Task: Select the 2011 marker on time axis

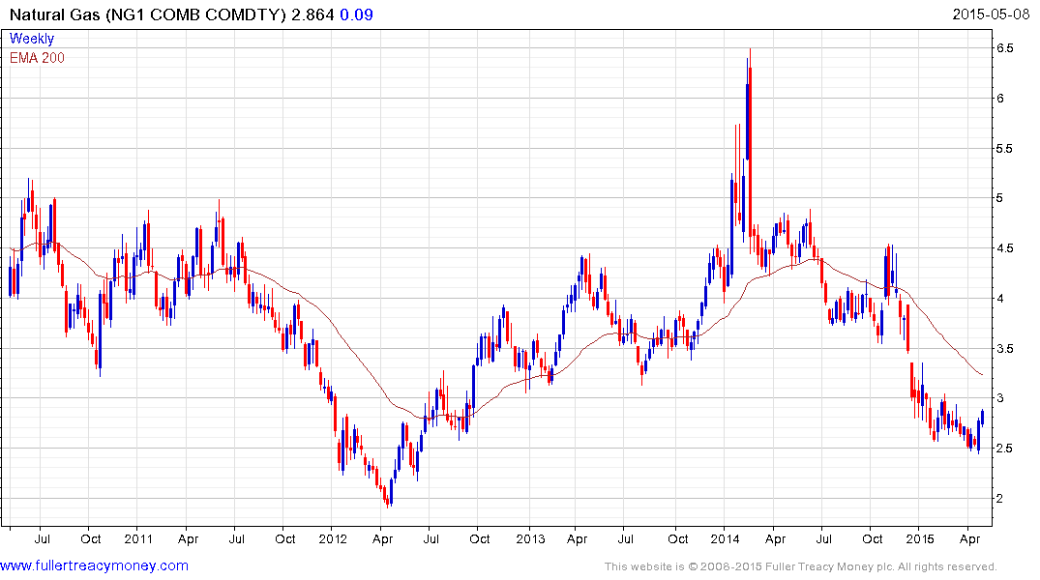Action: click(x=138, y=538)
